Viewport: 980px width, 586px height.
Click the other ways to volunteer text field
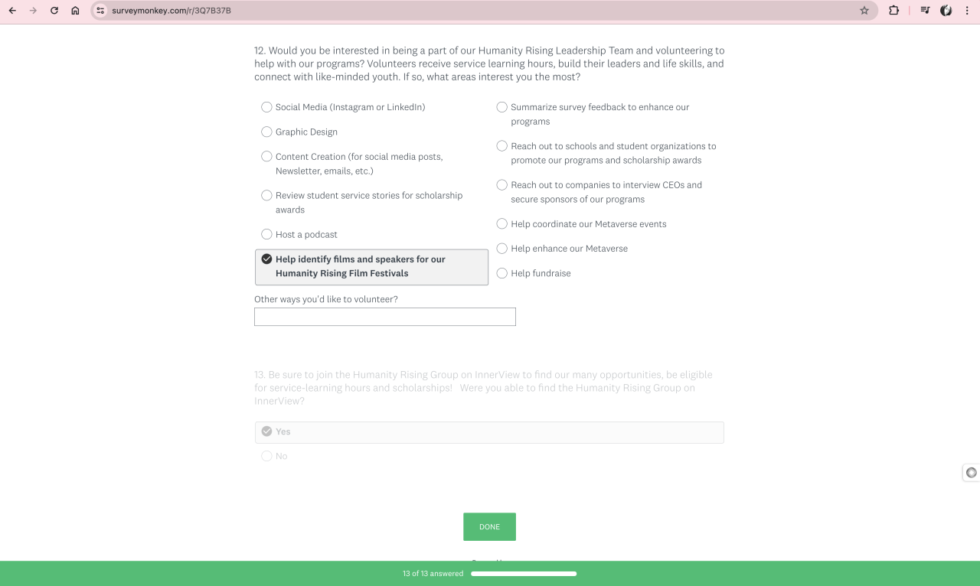click(384, 317)
